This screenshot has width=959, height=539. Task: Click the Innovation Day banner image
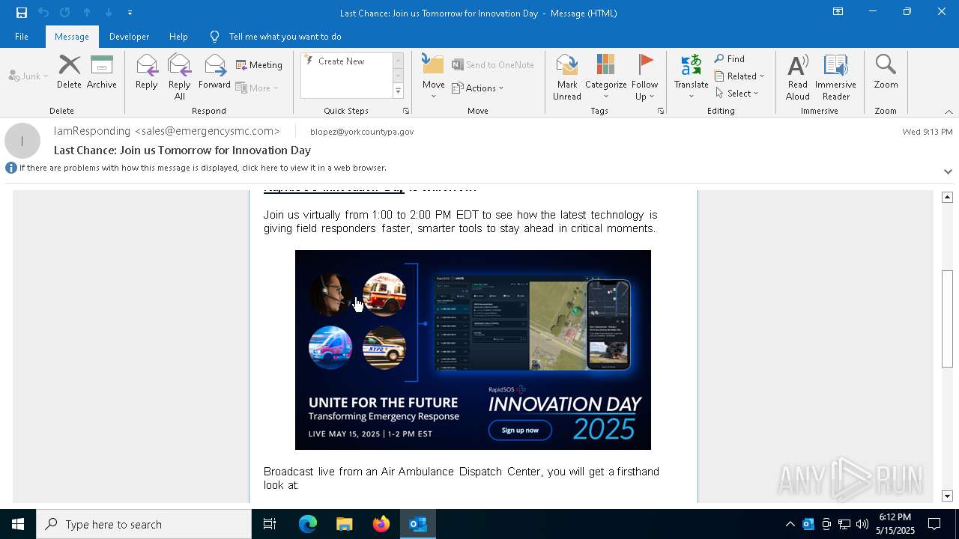[473, 350]
